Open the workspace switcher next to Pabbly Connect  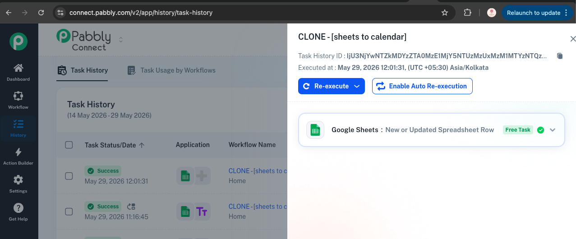click(121, 40)
